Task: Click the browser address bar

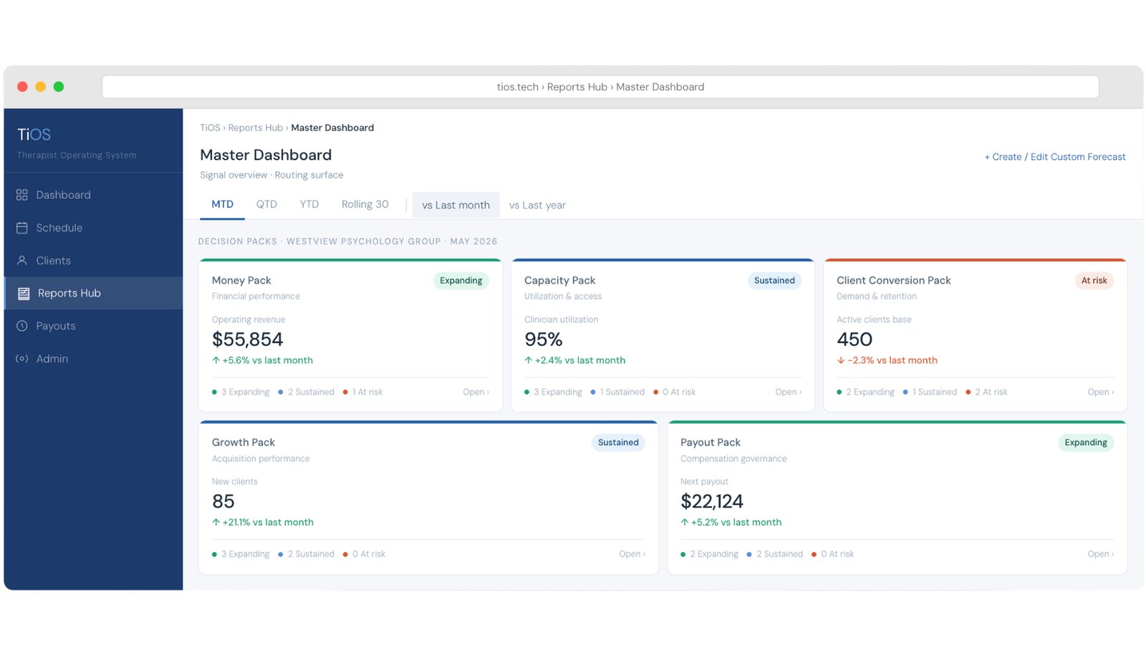Action: point(600,87)
